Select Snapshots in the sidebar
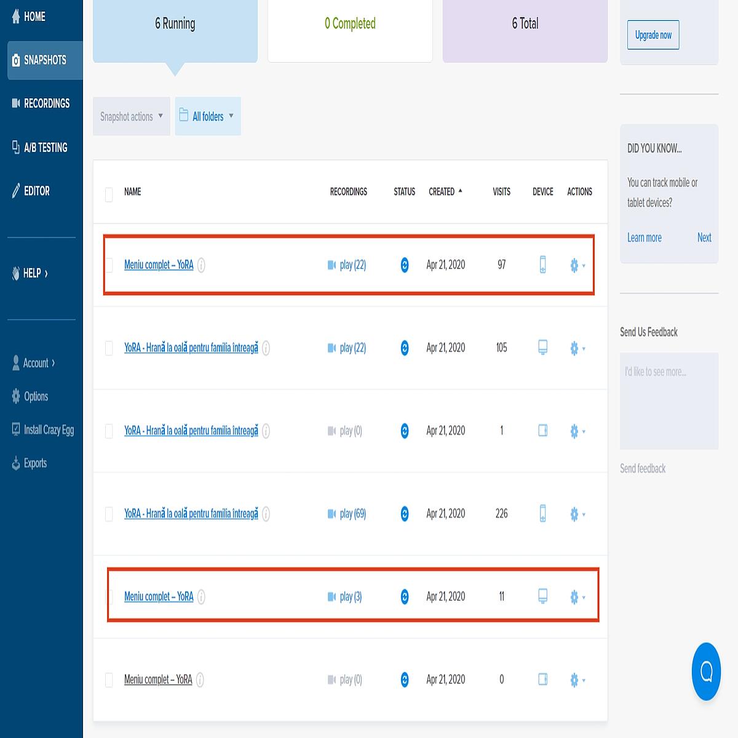 (x=45, y=60)
